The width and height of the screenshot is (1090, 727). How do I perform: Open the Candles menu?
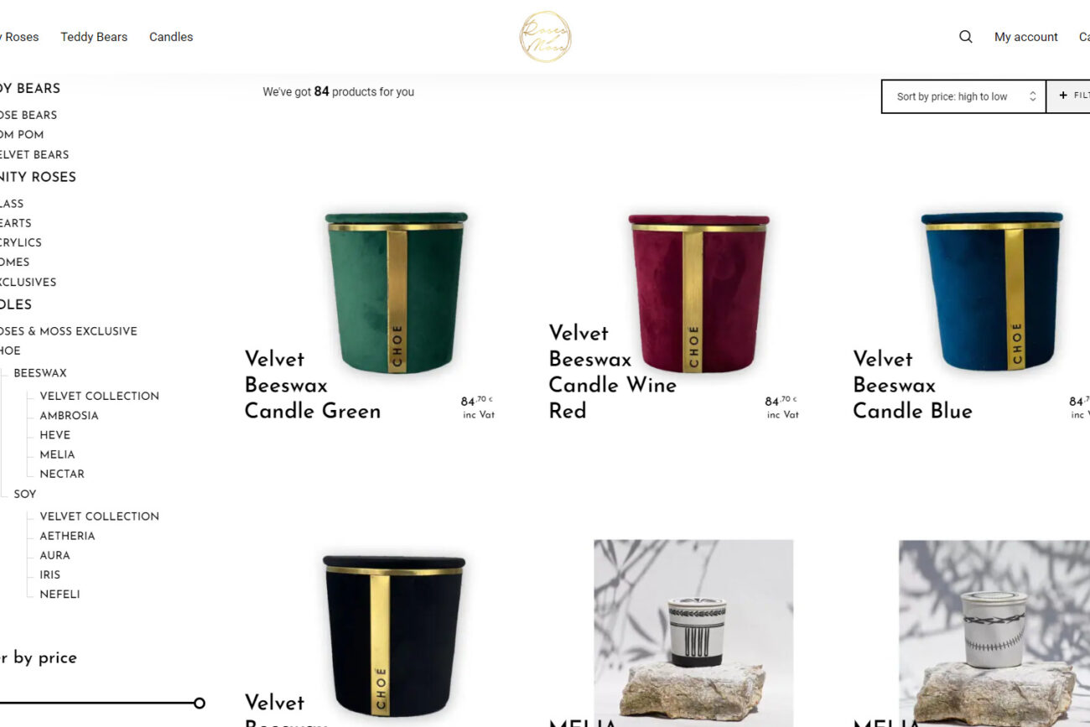pyautogui.click(x=171, y=37)
